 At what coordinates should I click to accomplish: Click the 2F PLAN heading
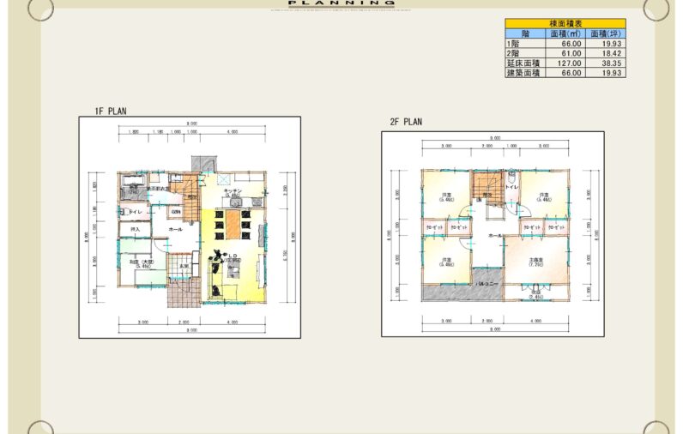(406, 122)
